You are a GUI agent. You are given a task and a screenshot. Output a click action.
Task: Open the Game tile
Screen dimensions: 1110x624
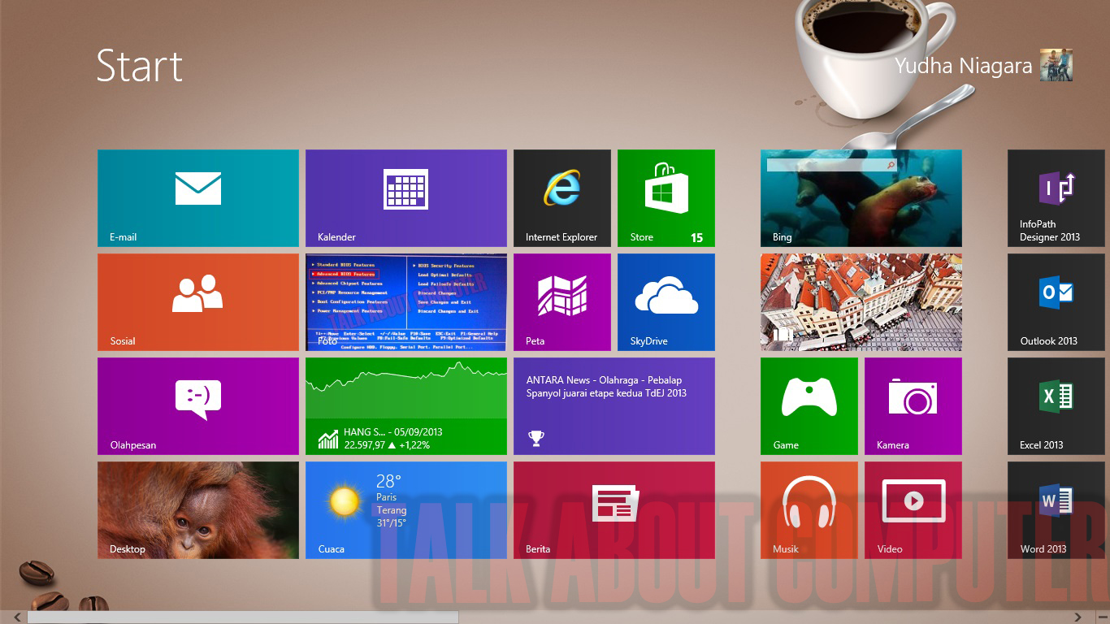click(809, 406)
